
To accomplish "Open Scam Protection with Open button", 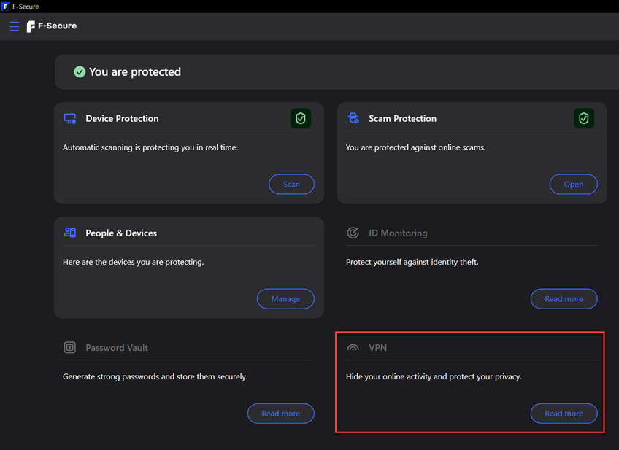I will coord(573,185).
